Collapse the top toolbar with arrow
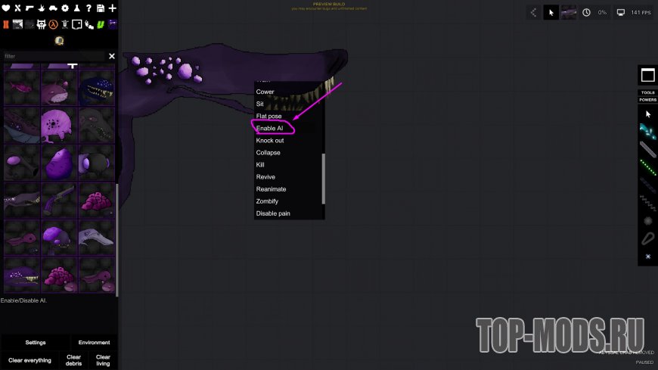Viewport: 658px width, 370px height. click(533, 12)
